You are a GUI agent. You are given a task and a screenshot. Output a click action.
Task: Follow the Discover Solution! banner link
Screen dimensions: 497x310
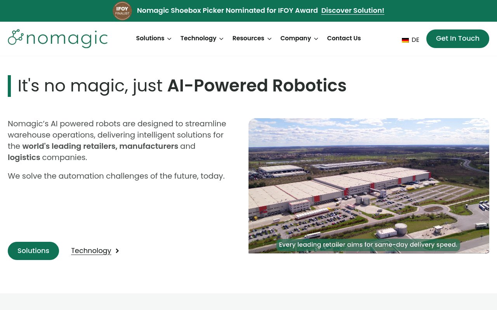[353, 10]
